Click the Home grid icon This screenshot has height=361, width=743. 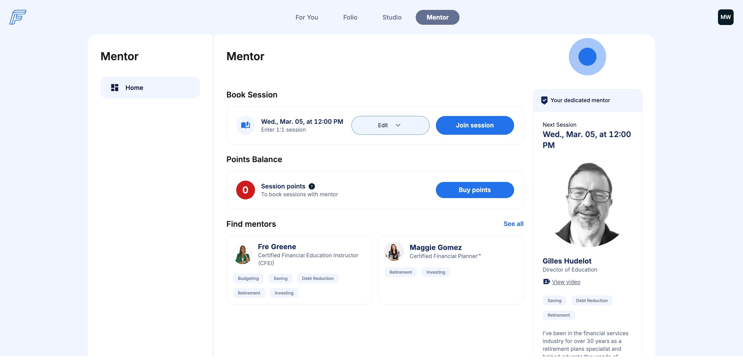[114, 88]
